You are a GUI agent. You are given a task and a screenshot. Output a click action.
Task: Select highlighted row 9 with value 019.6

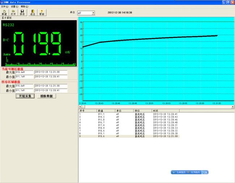[129, 136]
